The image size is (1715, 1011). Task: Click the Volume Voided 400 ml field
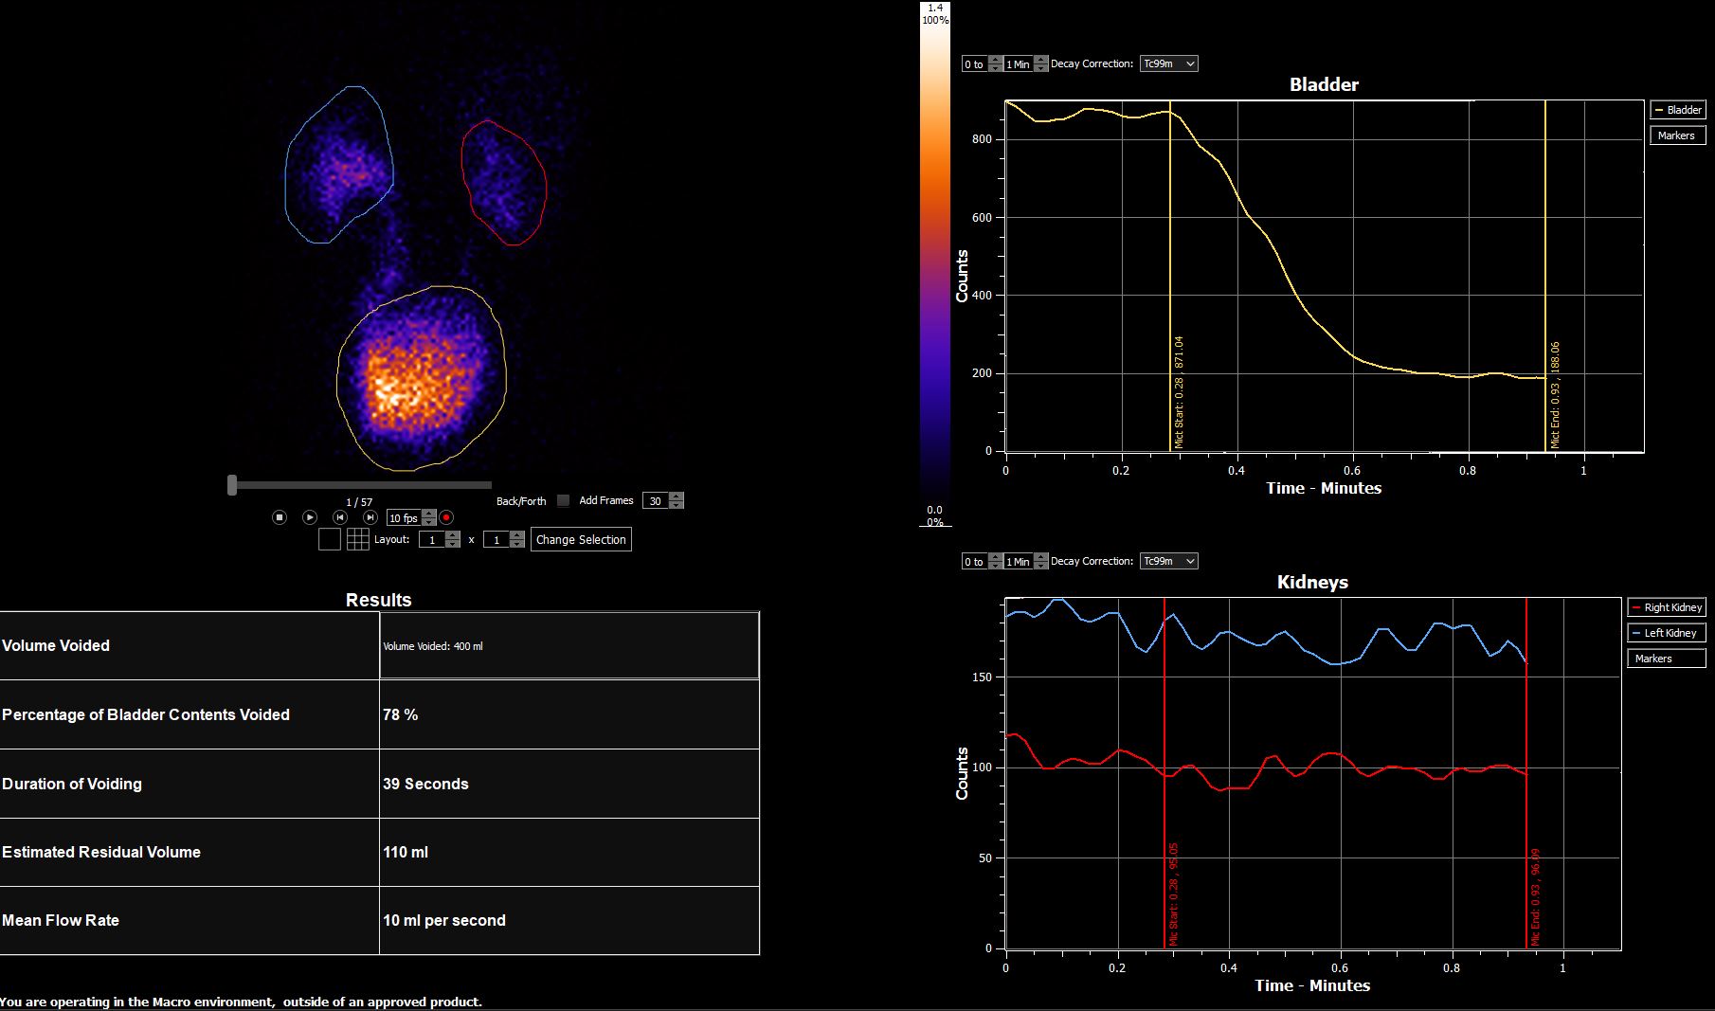click(x=569, y=645)
